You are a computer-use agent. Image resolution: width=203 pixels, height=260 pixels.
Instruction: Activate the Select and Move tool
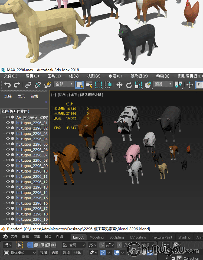(119, 85)
